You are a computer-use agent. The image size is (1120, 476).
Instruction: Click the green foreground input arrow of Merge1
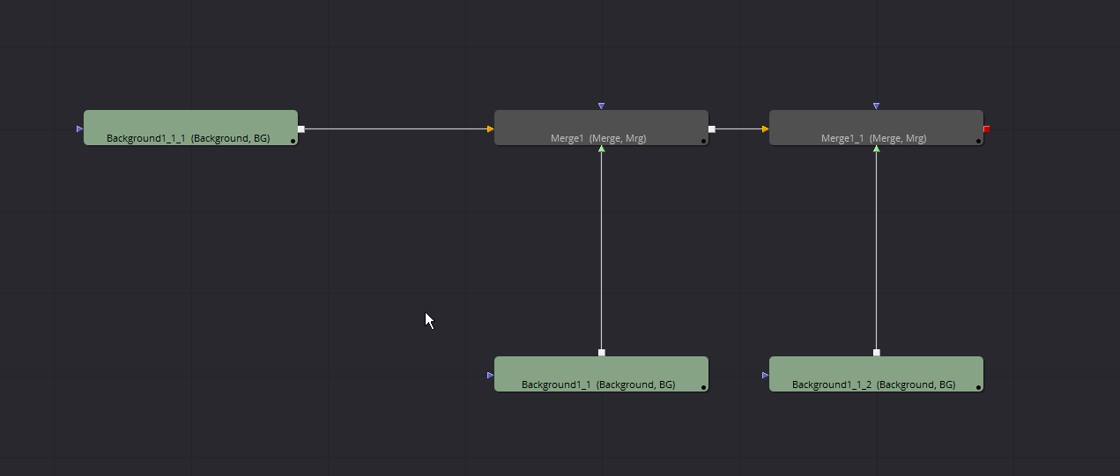tap(602, 149)
